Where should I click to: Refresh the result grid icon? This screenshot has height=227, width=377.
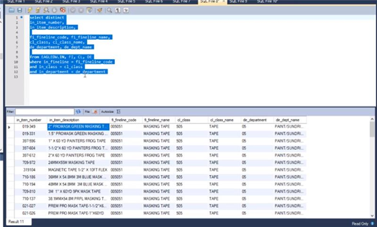click(78, 112)
